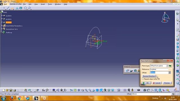180x101 pixels.
Task: Click the Zoom In magnifier
Action: coord(86,90)
